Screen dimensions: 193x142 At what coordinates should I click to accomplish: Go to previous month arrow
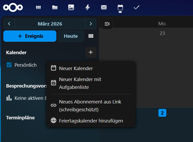(x=9, y=24)
